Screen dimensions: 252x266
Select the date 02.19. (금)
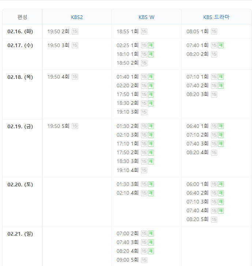(x=20, y=126)
